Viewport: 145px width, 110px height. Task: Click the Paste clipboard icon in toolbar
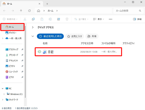click(x=42, y=19)
